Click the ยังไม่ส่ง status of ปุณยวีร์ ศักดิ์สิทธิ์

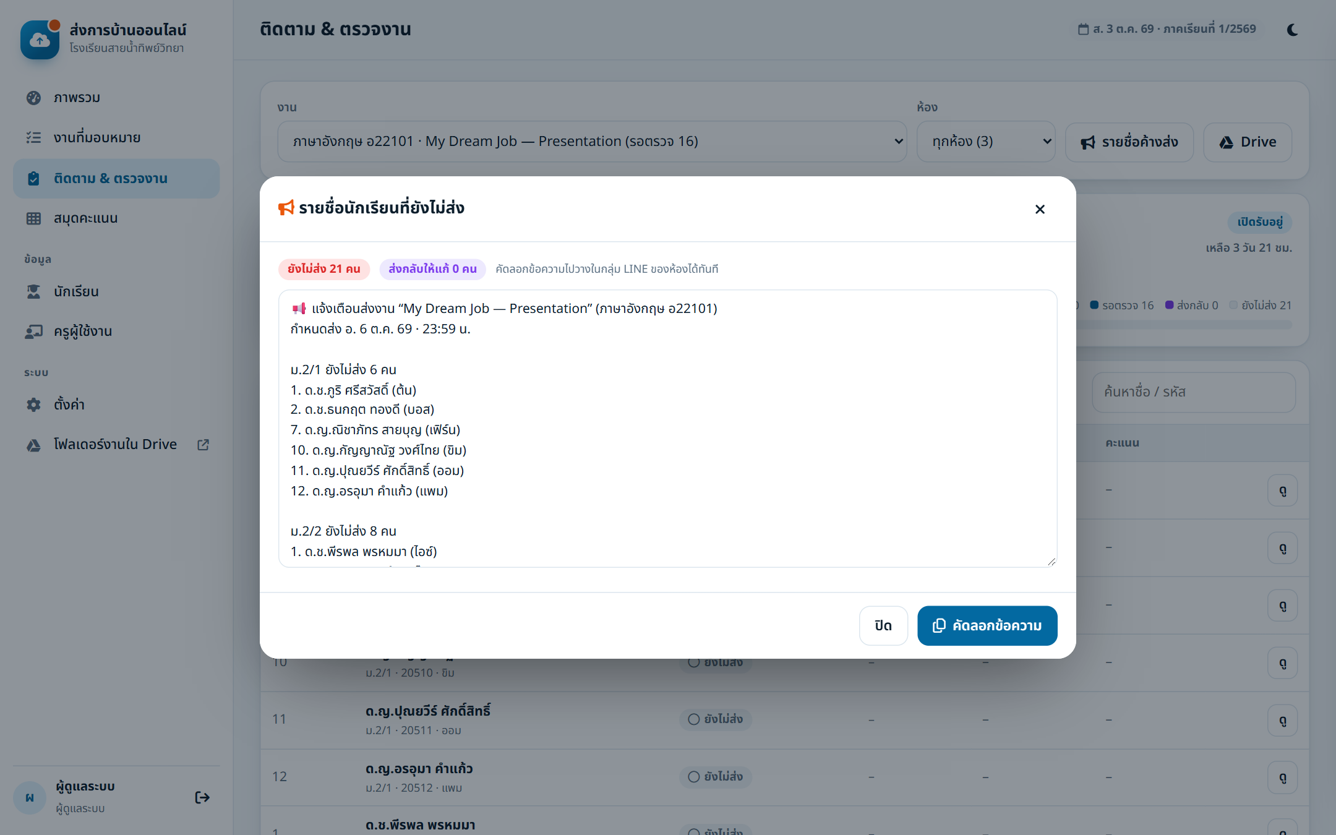[716, 719]
